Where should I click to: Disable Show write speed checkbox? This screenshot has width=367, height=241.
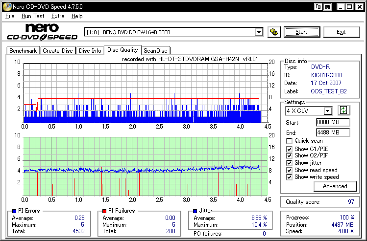(289, 177)
